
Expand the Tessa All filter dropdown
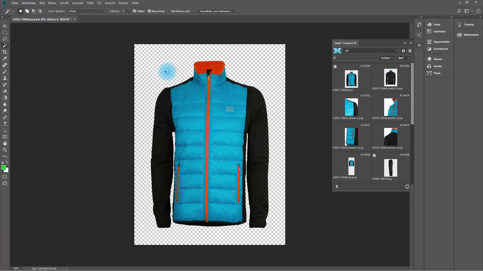pyautogui.click(x=371, y=51)
